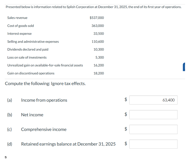The width and height of the screenshot is (194, 162).
Task: Select the $537,000 sales revenue value
Action: coord(97,18)
